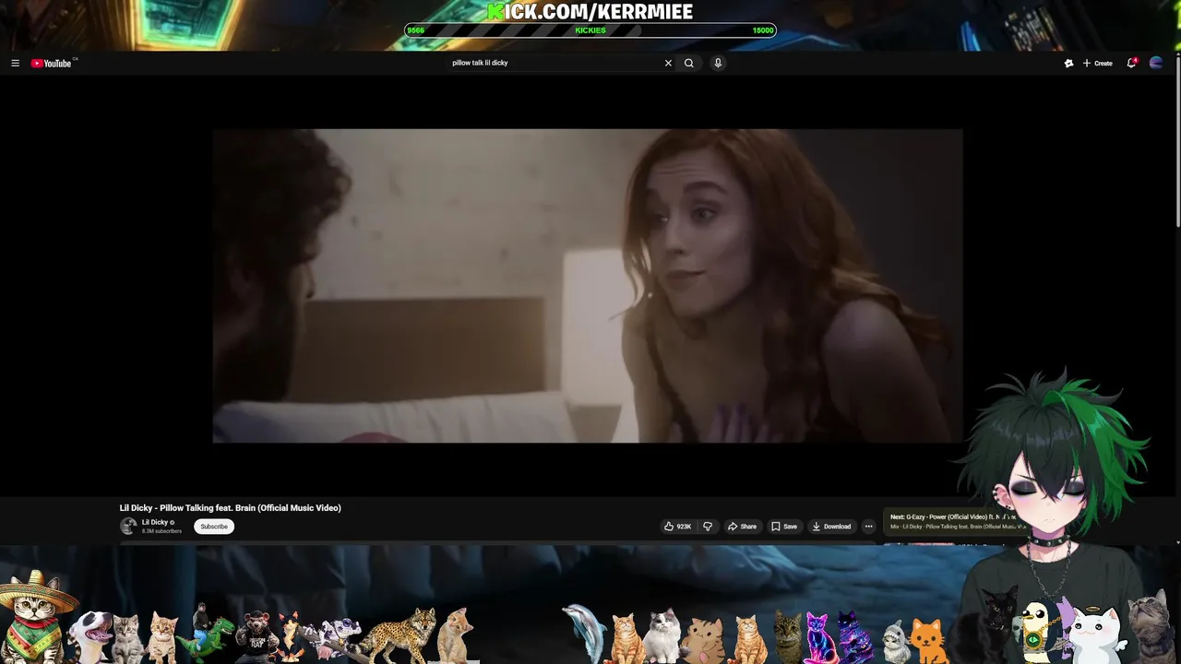Click the neon purple cat sticker
Viewport: 1181px width, 664px height.
click(817, 636)
